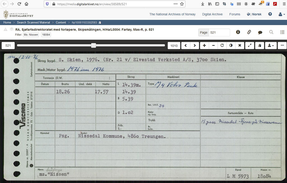The image size is (287, 183).
Task: Go to the next page arrow
Action: pos(195,46)
